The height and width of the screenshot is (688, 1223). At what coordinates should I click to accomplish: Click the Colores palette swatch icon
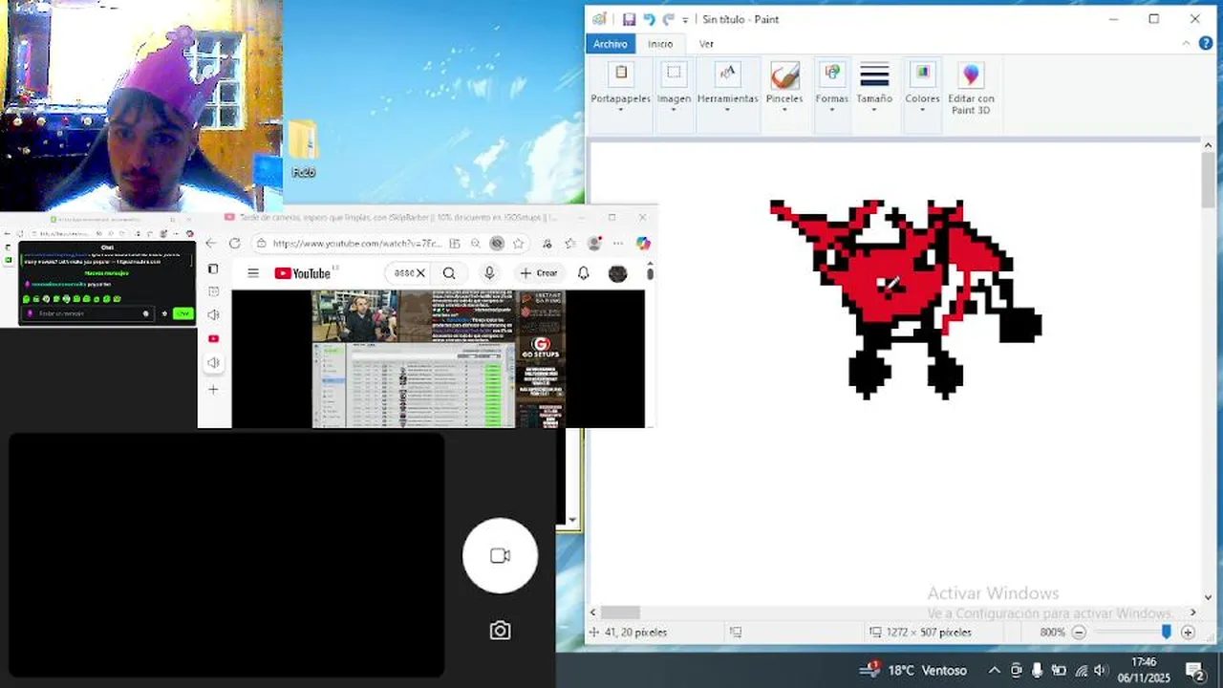(x=922, y=74)
